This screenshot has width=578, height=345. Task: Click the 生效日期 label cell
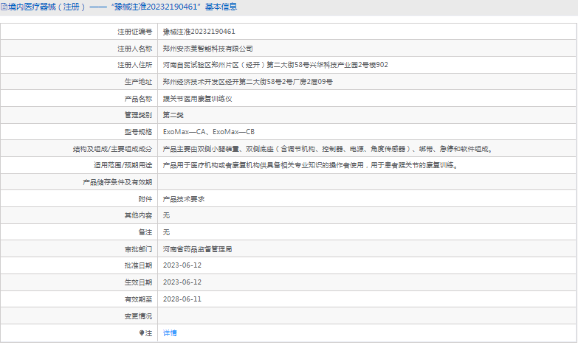click(79, 282)
